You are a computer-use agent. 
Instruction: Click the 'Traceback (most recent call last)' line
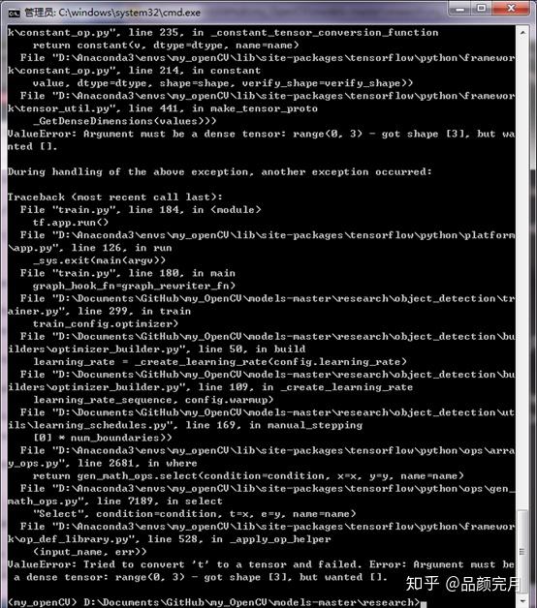115,197
